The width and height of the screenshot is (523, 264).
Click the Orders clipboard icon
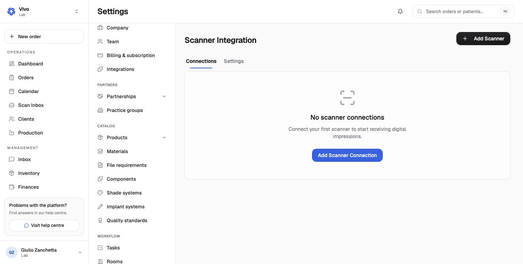coord(12,77)
